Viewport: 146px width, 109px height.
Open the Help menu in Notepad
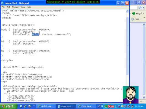[29, 7]
